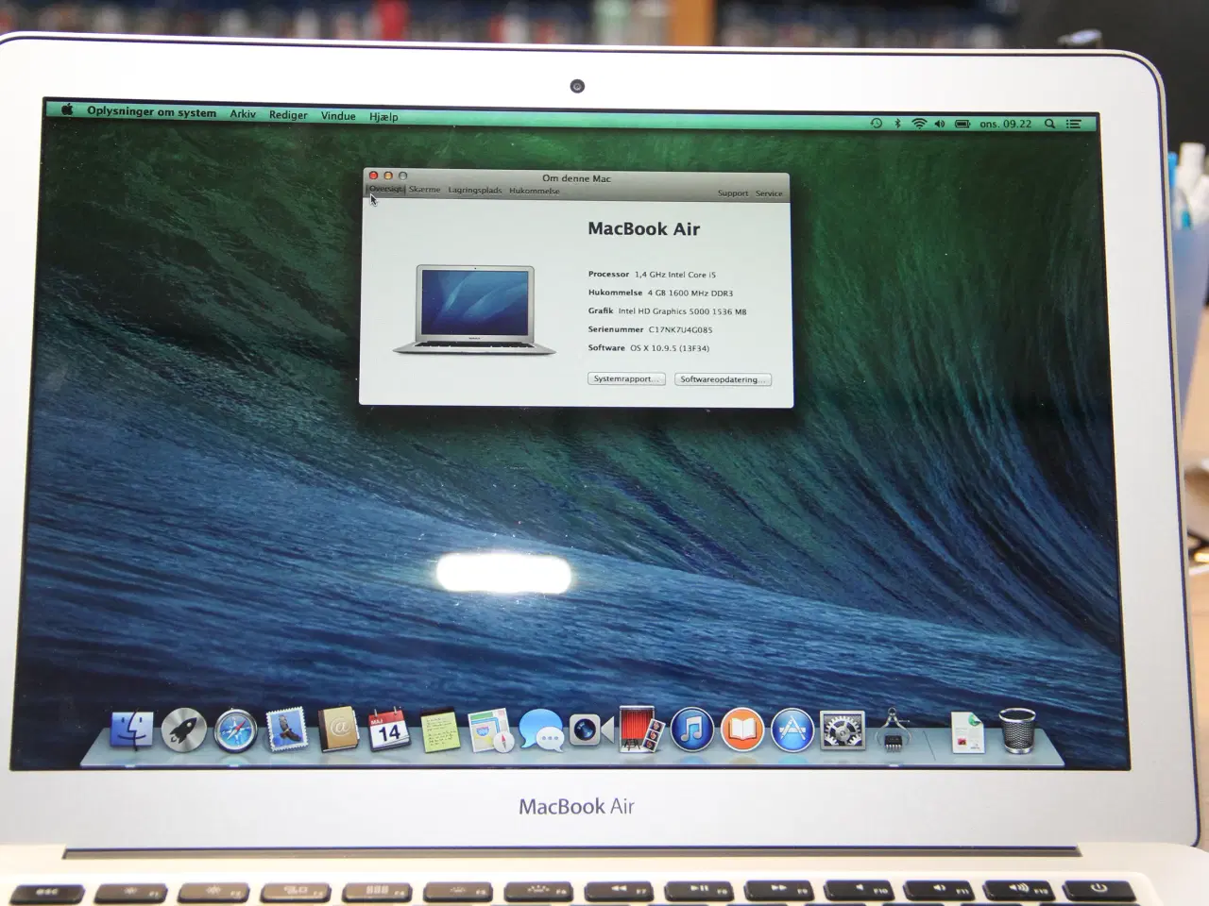Open Maps icon in Dock
Viewport: 1209px width, 906px height.
click(x=490, y=731)
